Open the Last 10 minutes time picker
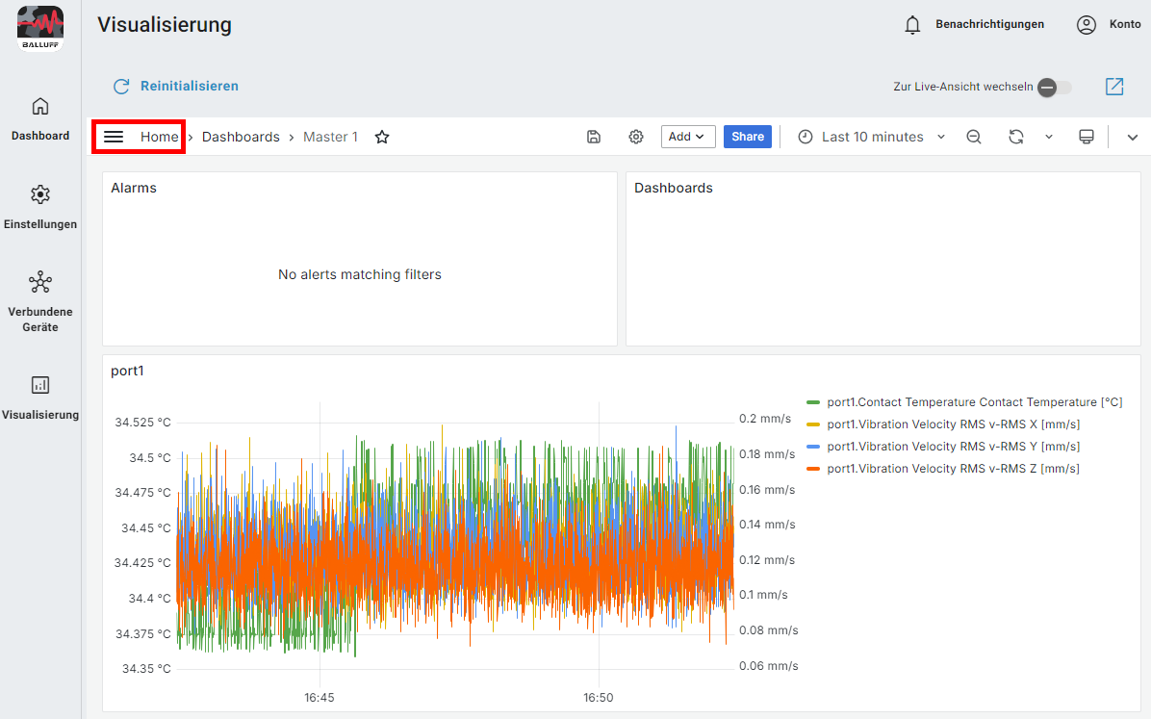Screen dimensions: 1151x719 pyautogui.click(x=872, y=137)
